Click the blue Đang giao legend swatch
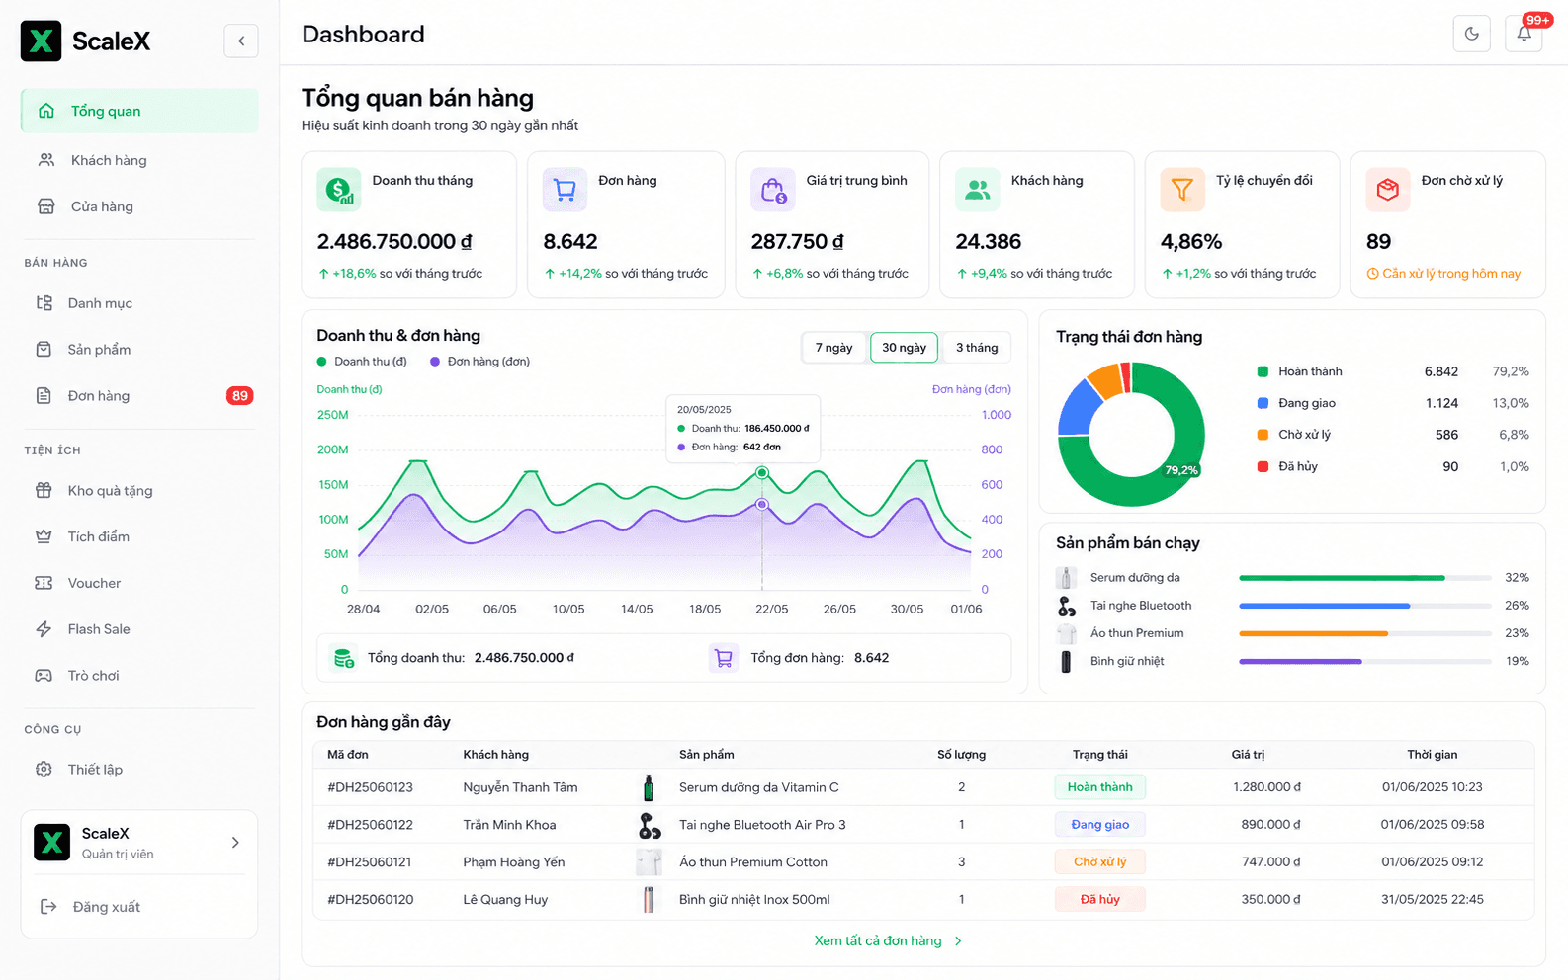This screenshot has width=1568, height=980. [x=1263, y=403]
